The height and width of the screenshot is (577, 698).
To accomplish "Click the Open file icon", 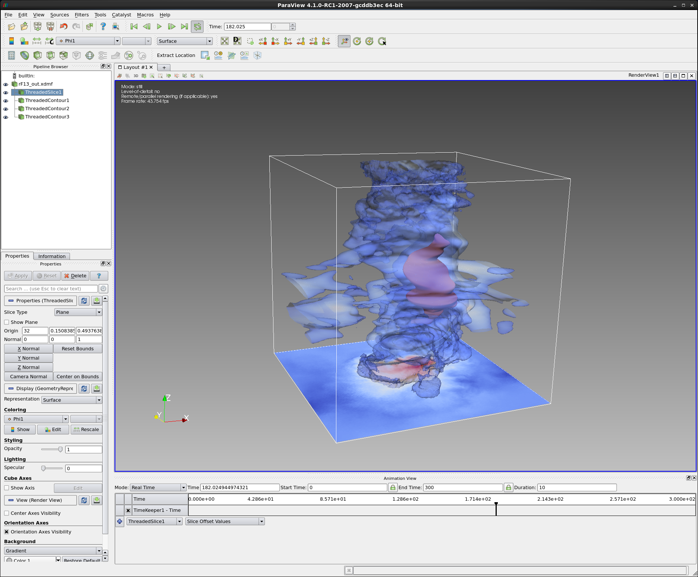I will 12,26.
